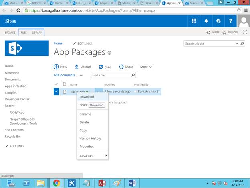
Task: Open Word from the taskbar
Action: 132,183
